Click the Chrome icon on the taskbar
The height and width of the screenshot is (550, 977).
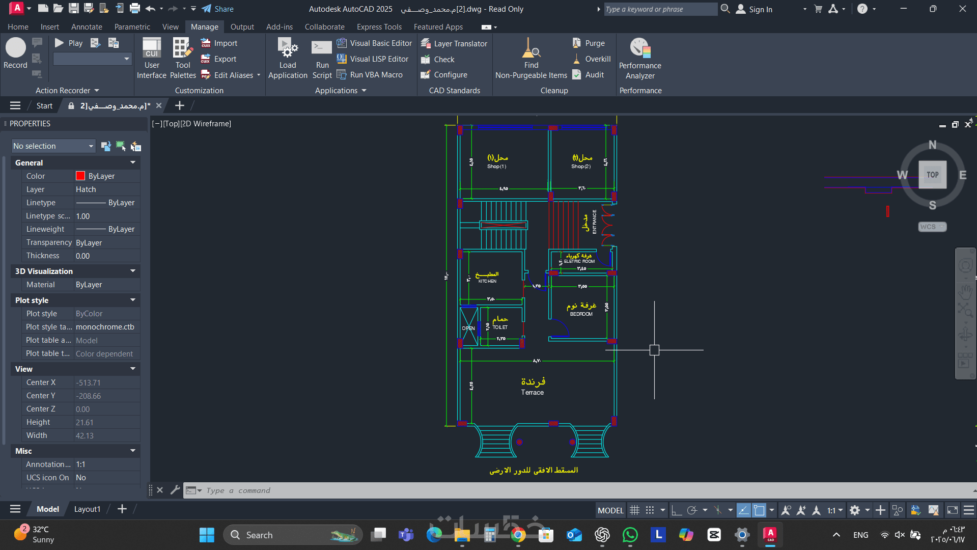518,535
